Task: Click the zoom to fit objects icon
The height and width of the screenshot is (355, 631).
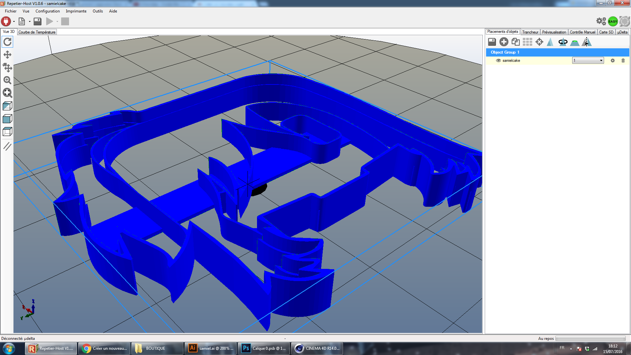Action: [x=7, y=93]
